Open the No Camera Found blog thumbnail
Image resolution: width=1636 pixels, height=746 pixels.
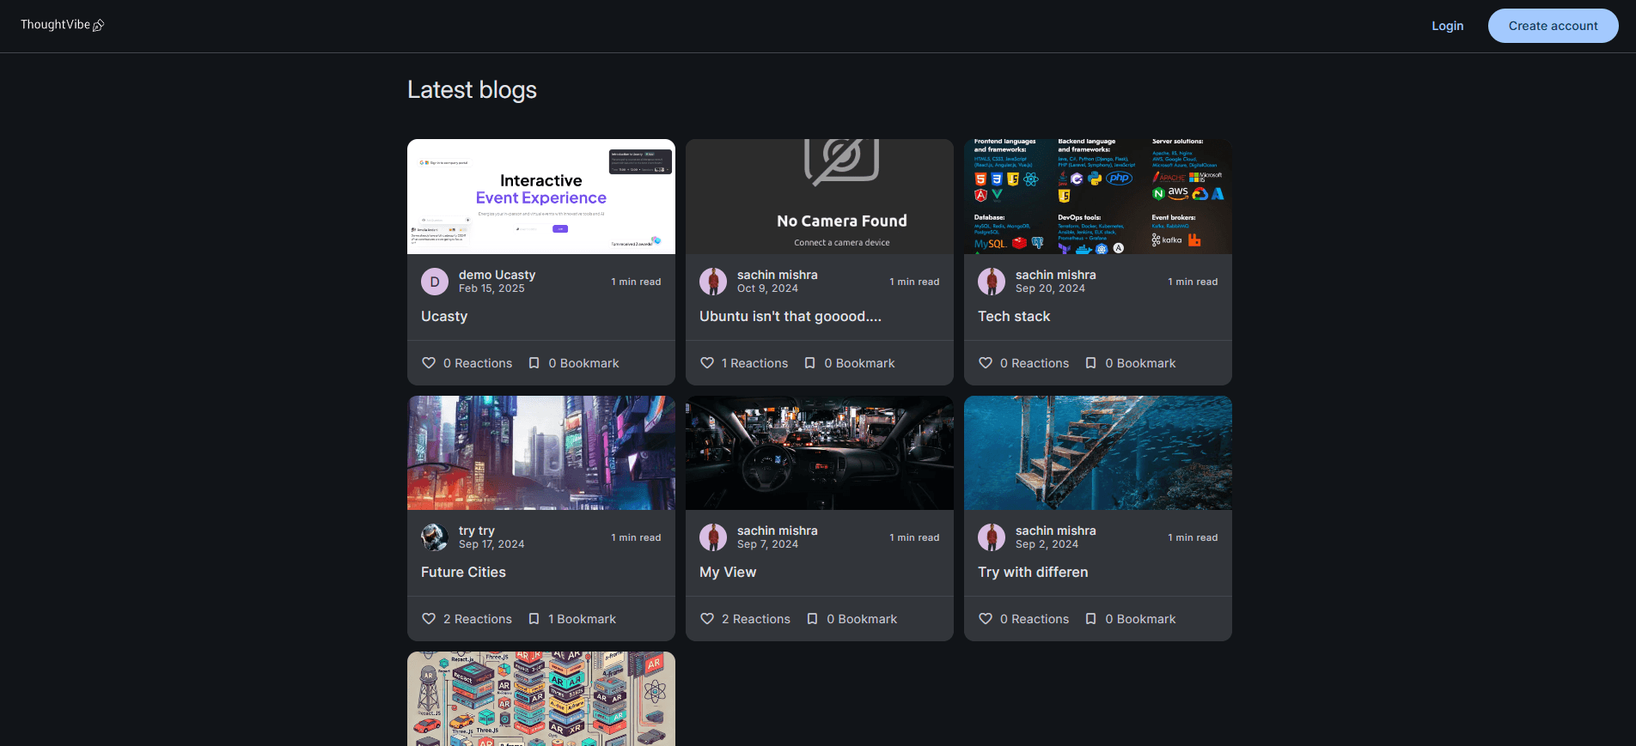coord(820,197)
